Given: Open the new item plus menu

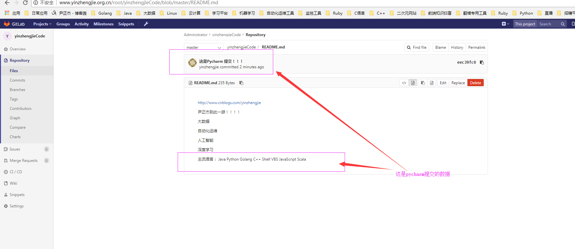Looking at the screenshot, I should 505,24.
